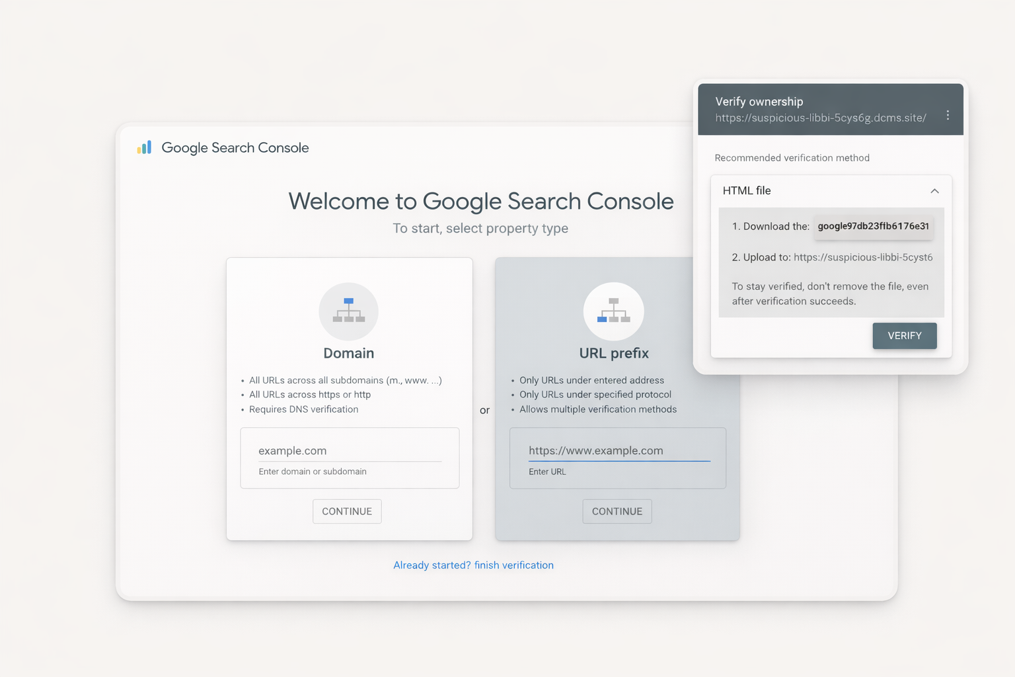Viewport: 1015px width, 677px height.
Task: Click the site URL in Verify ownership header
Action: (820, 118)
